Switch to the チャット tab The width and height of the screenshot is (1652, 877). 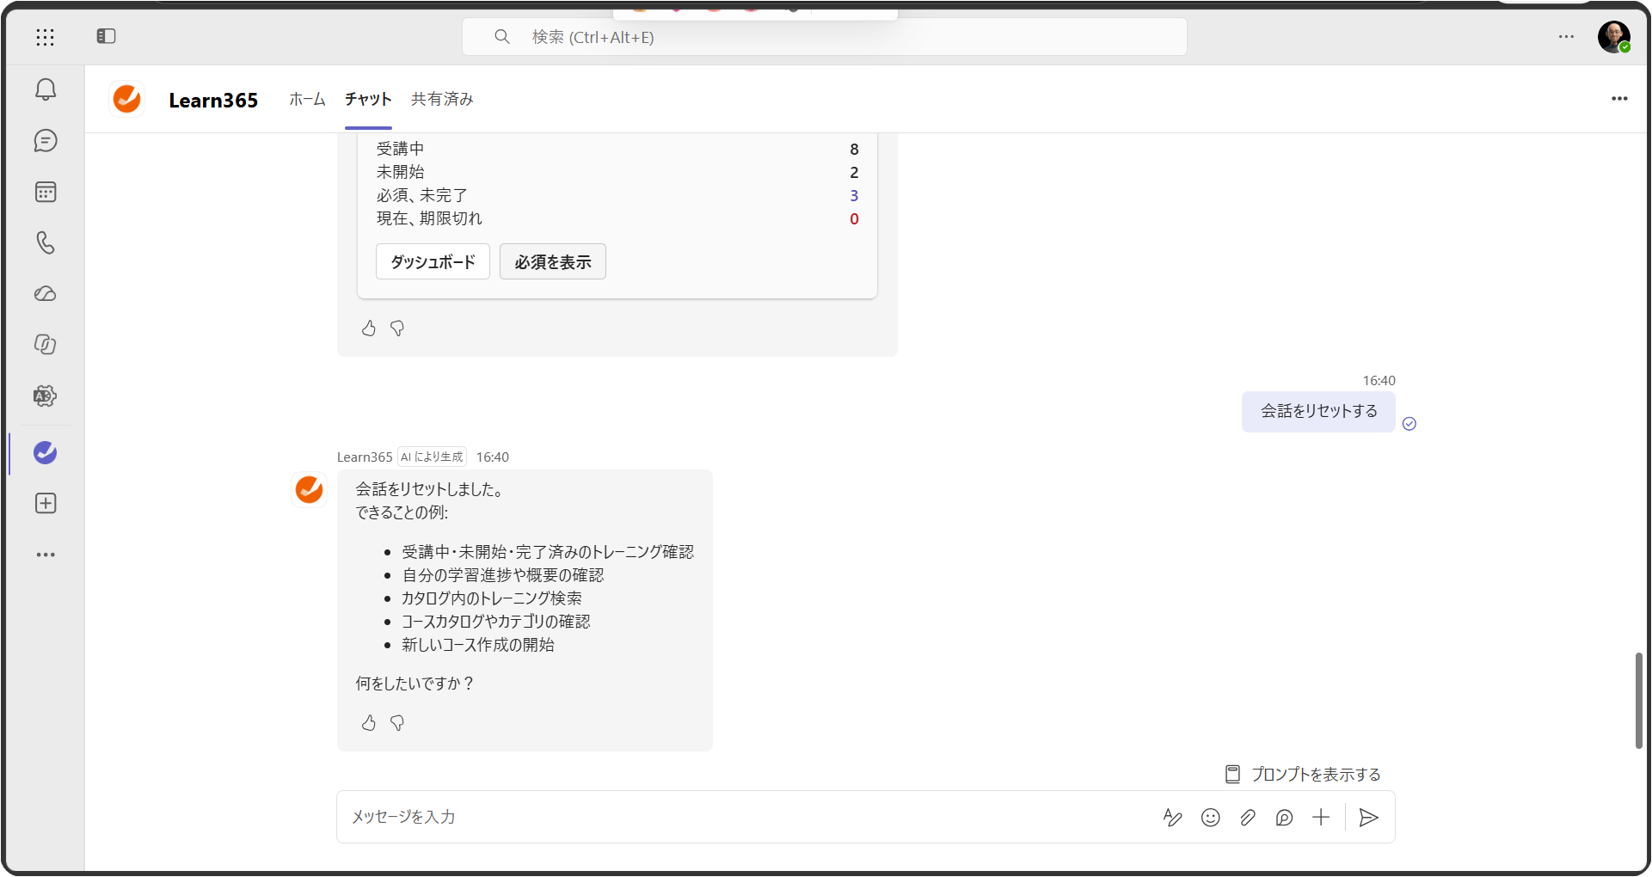(368, 99)
